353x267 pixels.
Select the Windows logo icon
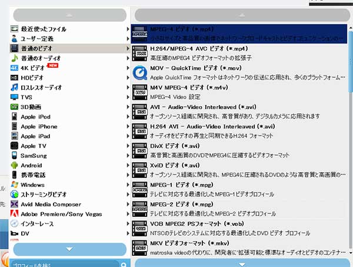pos(15,184)
